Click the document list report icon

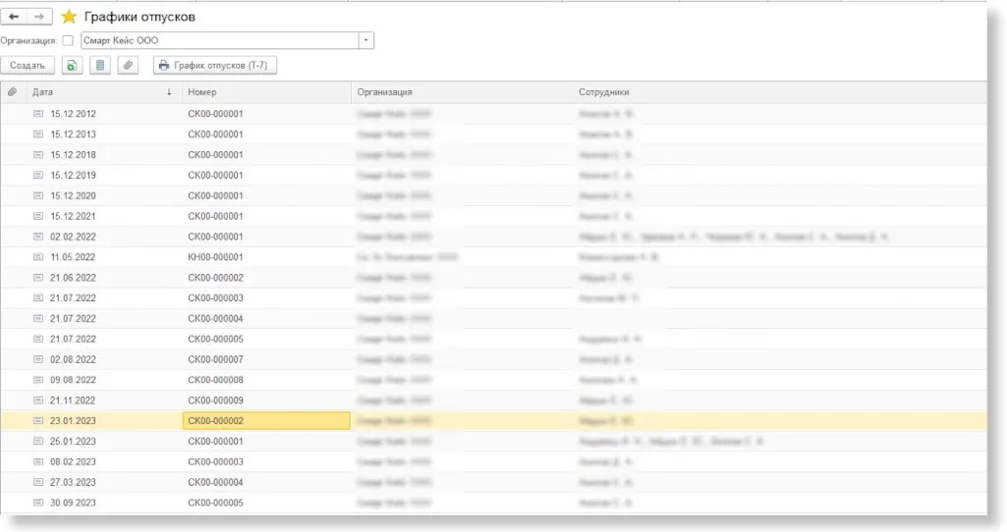[99, 66]
